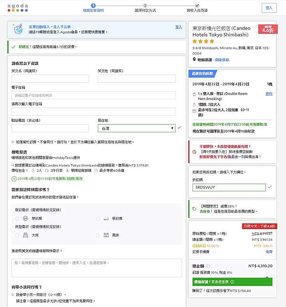Click the agoda logo
This screenshot has height=307, width=286.
point(18,8)
